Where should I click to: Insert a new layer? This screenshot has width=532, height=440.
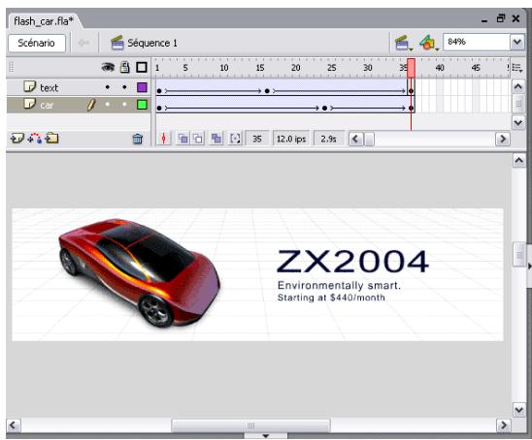coord(17,139)
